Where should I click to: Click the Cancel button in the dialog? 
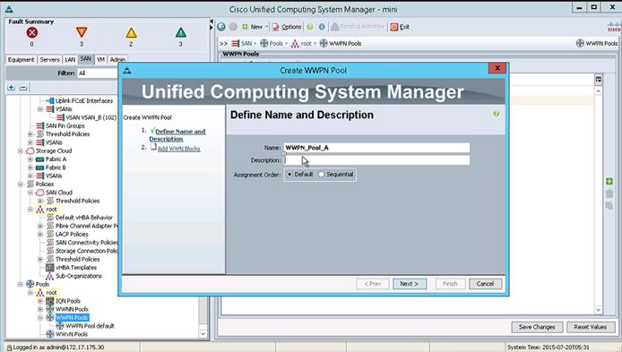click(485, 284)
